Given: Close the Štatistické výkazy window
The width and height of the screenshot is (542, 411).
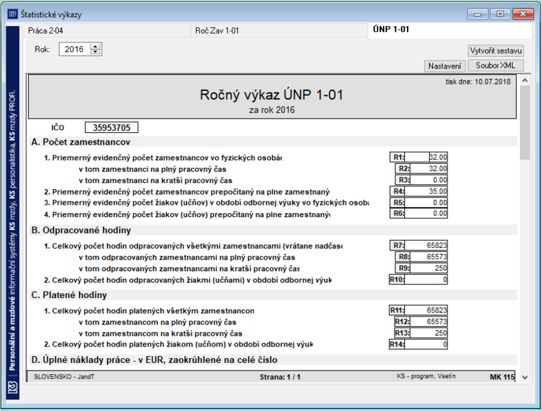Looking at the screenshot, I should [523, 14].
